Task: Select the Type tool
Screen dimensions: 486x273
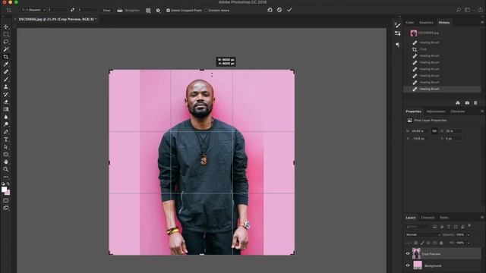Action: click(6, 140)
